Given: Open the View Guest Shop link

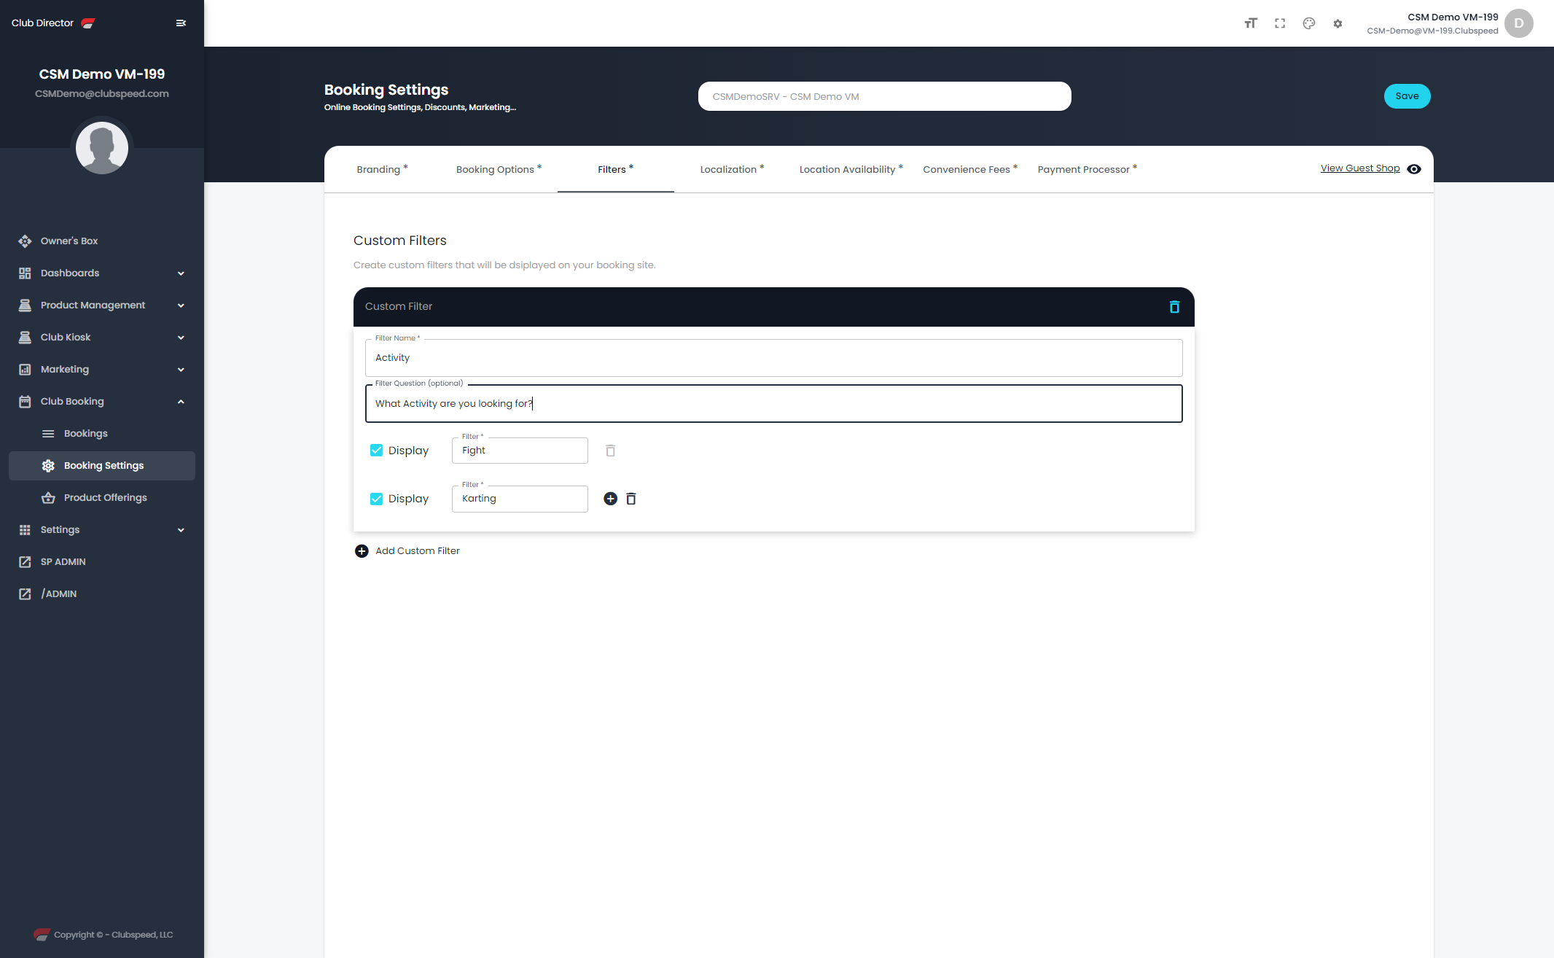Looking at the screenshot, I should click(1360, 168).
